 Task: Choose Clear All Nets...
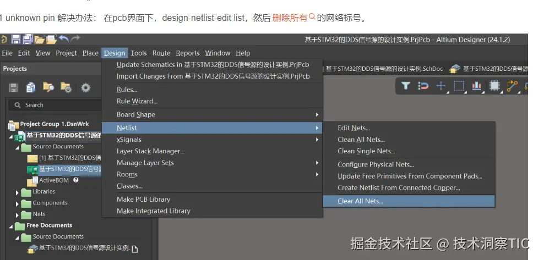409,201
